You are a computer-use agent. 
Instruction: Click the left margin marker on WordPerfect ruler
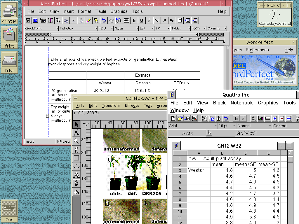pos(50,35)
